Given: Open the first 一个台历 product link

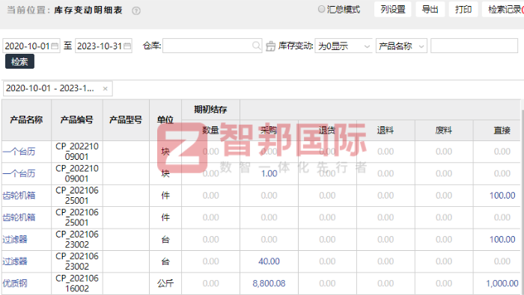Looking at the screenshot, I should pyautogui.click(x=19, y=152).
